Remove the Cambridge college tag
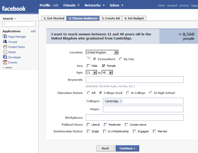Viewport: 198px width, 153px height. point(121,101)
